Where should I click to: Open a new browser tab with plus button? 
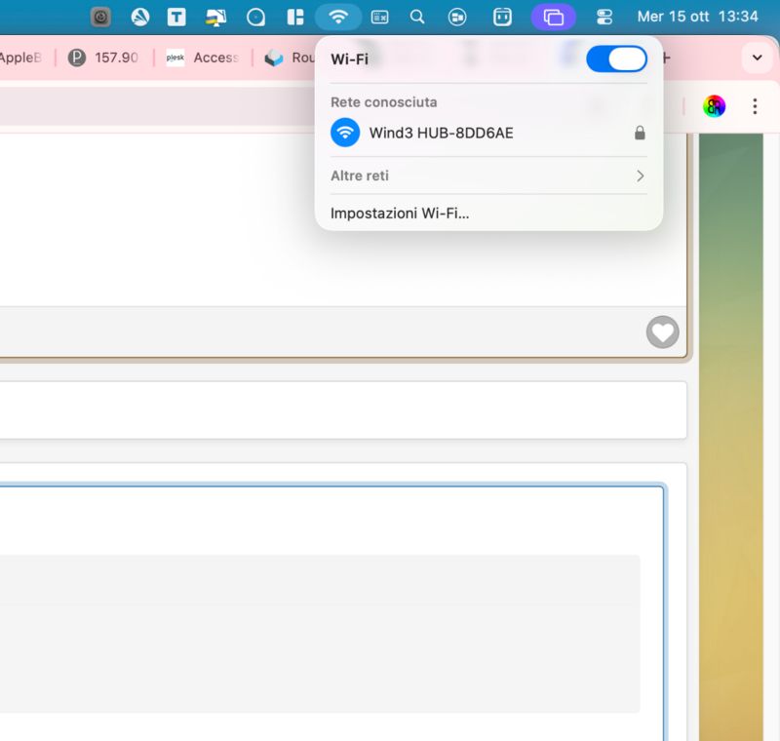coord(667,58)
